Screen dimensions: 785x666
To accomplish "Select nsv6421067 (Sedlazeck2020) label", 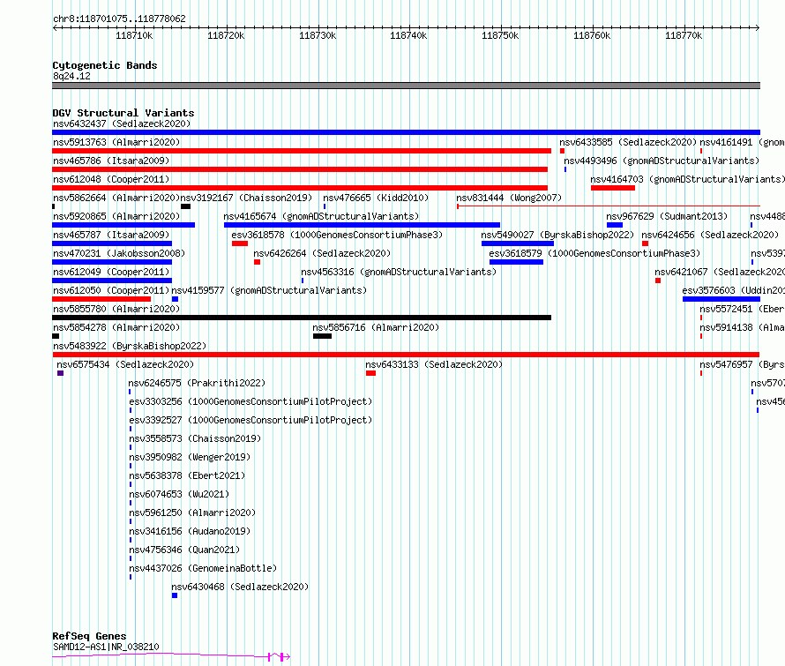I will (720, 272).
